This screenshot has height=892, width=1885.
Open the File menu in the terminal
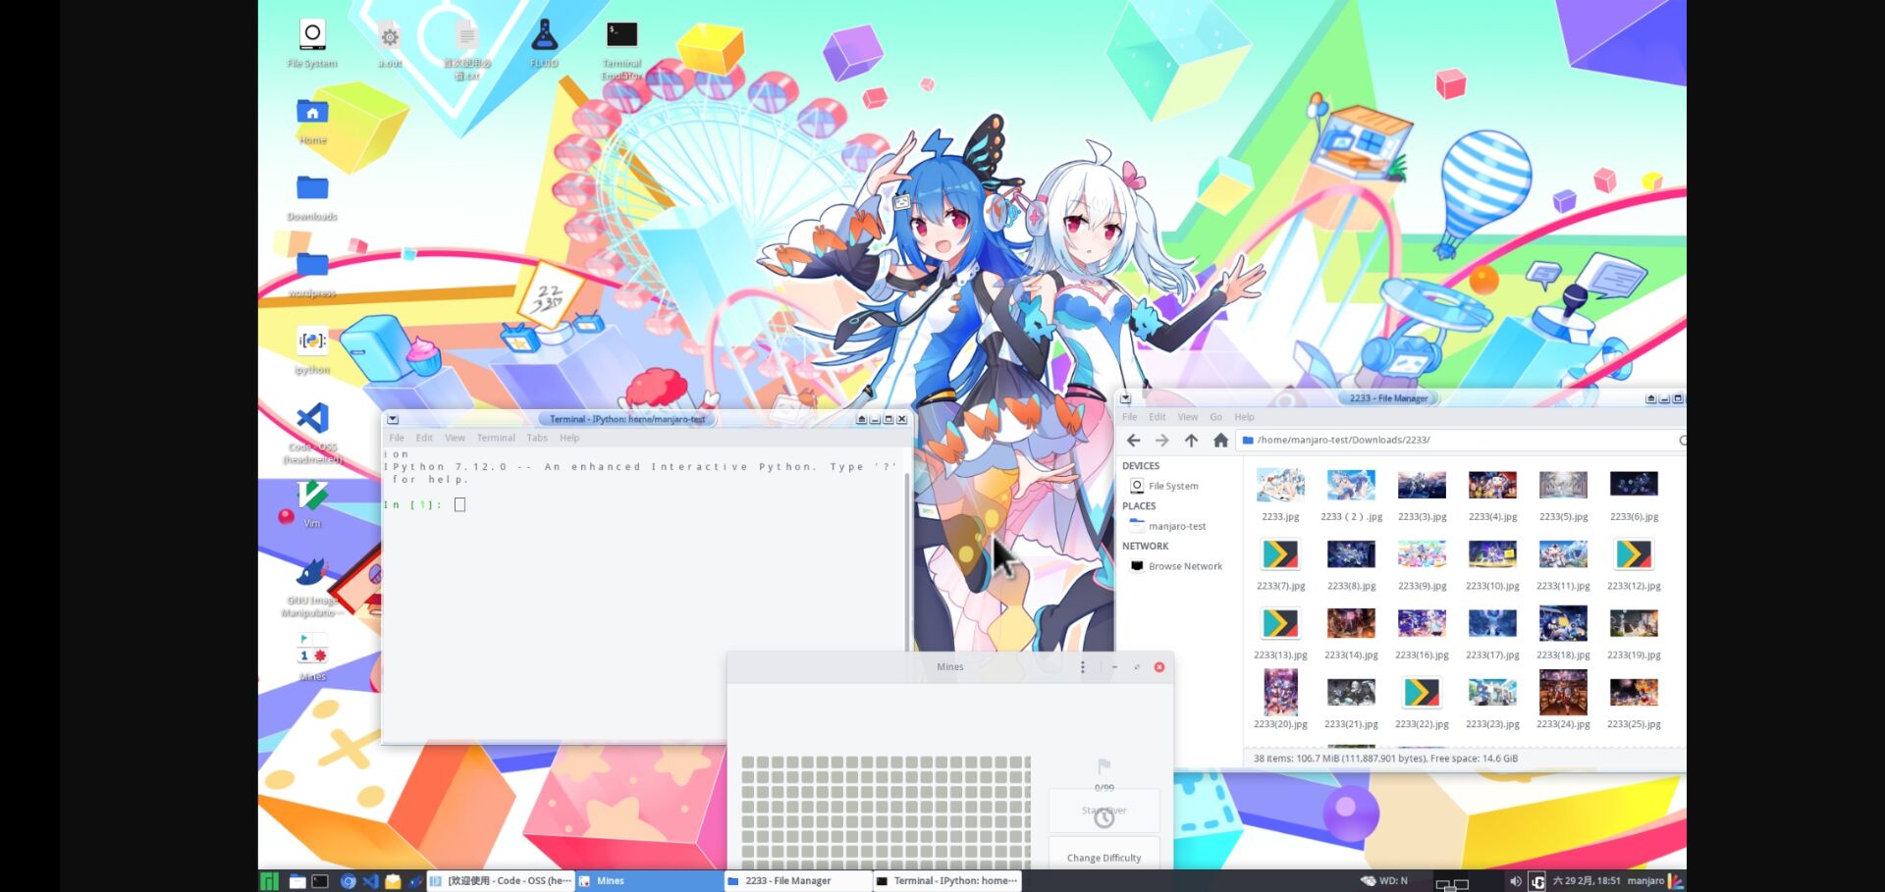397,438
